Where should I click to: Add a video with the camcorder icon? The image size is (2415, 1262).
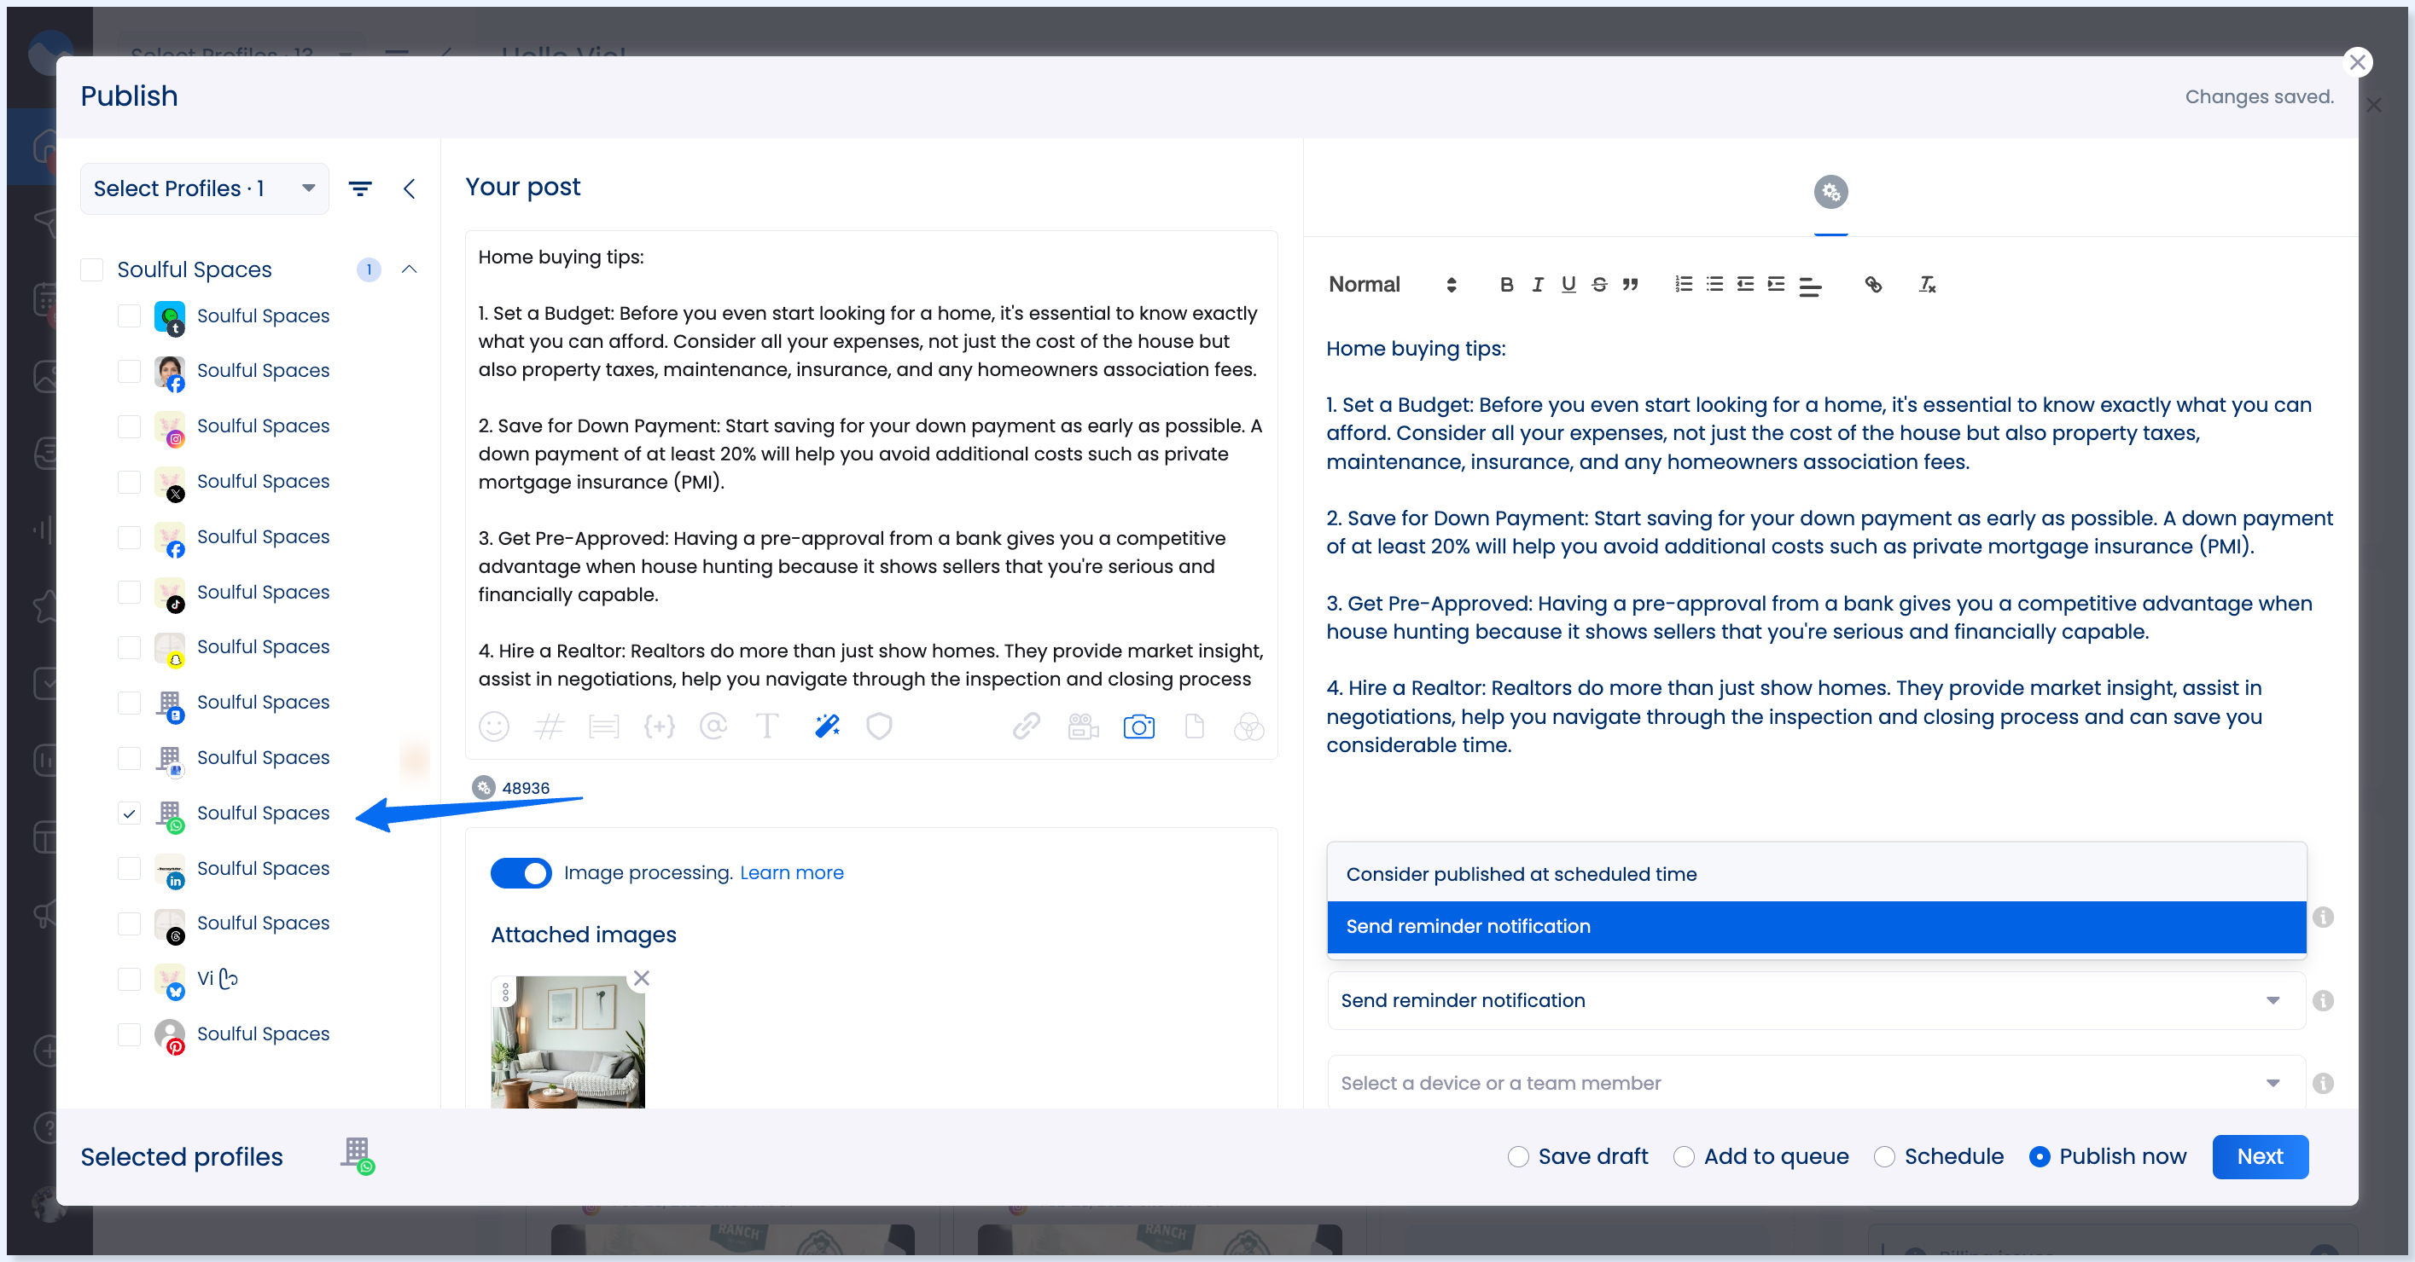click(x=1083, y=727)
